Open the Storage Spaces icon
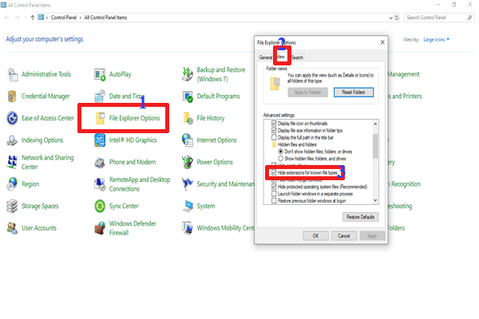 point(12,206)
